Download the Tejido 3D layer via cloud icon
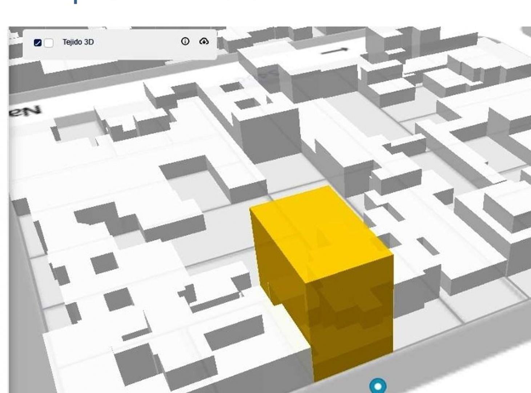The height and width of the screenshot is (393, 531). pos(204,41)
